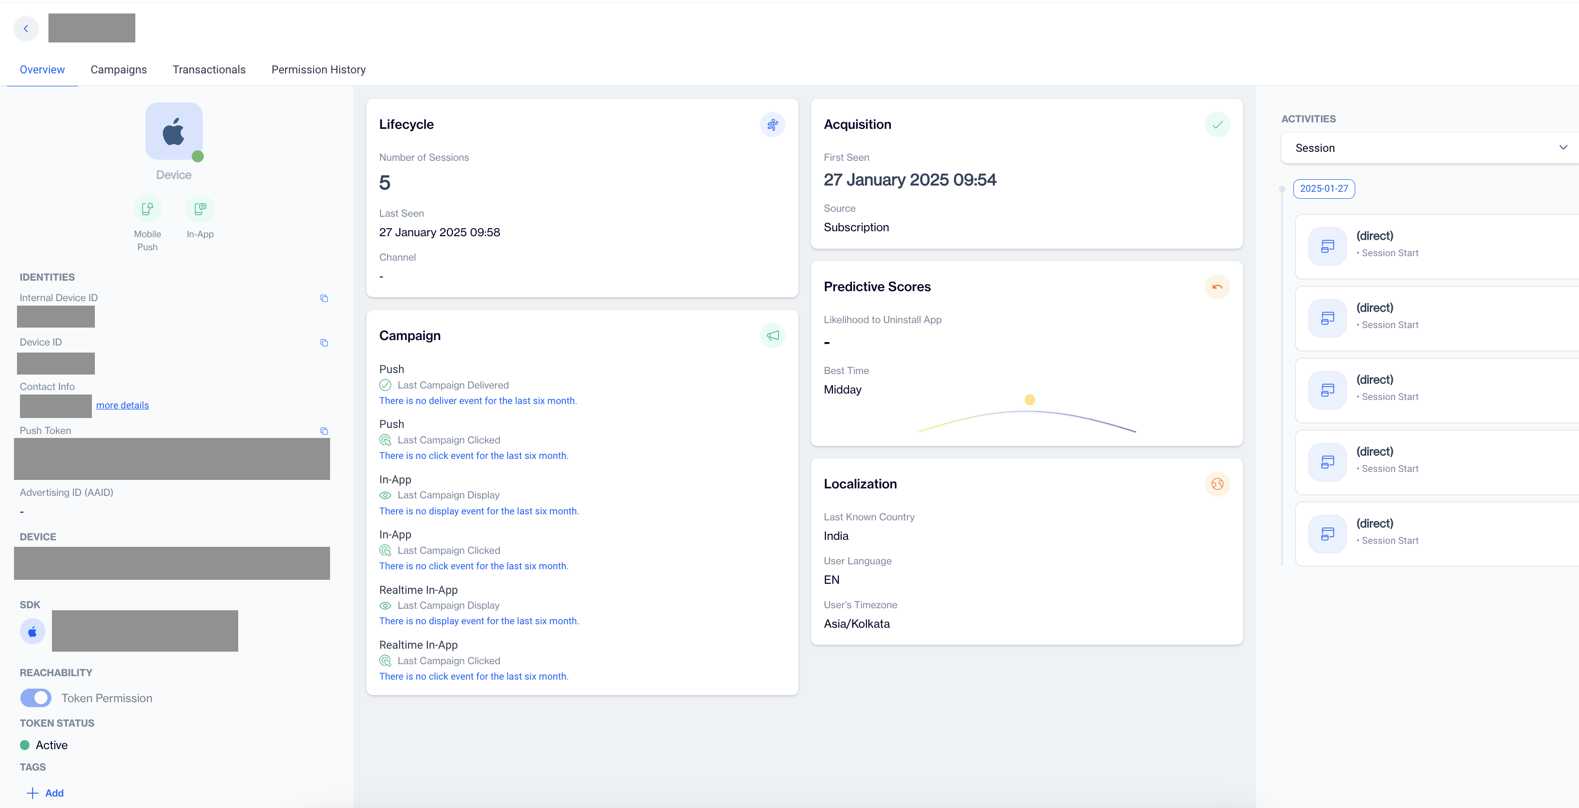Open the Overview tab
1579x808 pixels.
[42, 69]
